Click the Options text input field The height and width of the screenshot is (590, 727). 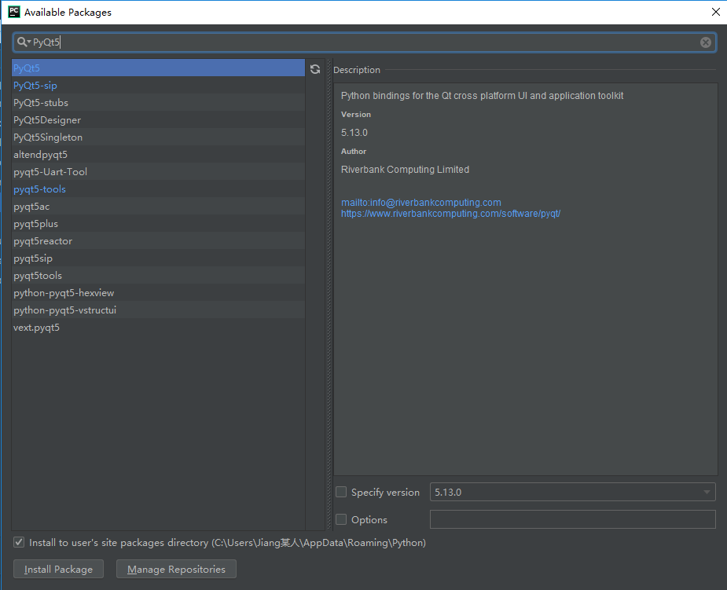click(572, 519)
